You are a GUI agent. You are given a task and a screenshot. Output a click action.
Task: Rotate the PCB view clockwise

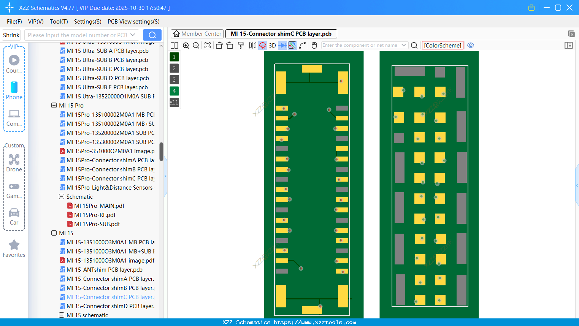point(230,45)
